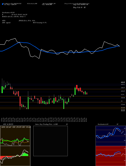Click the 'CL: 416.00' closing price text
The height and width of the screenshot is (166, 126).
47,5
